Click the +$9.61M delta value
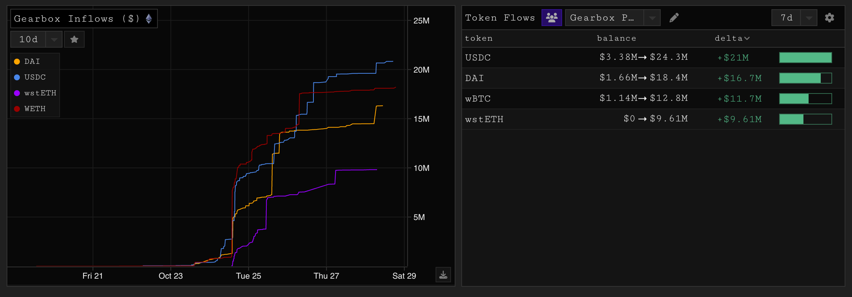This screenshot has width=852, height=297. [739, 119]
